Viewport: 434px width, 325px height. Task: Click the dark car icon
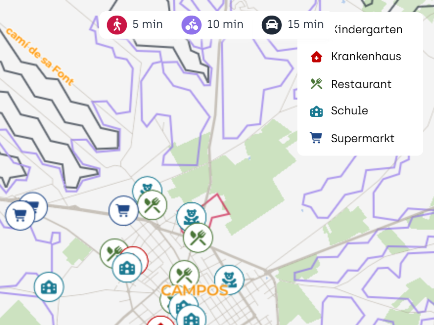pos(272,25)
